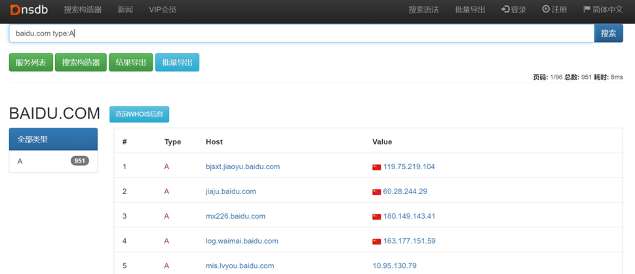Open host log.waimai.baidu.com
The width and height of the screenshot is (635, 274).
pos(242,241)
